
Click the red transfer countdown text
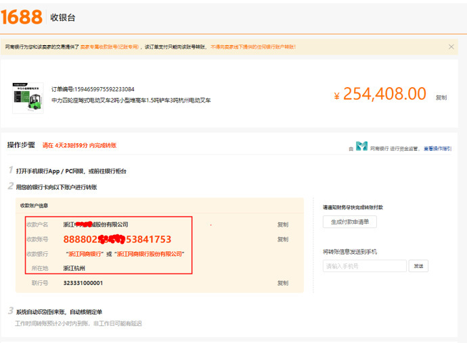(79, 145)
